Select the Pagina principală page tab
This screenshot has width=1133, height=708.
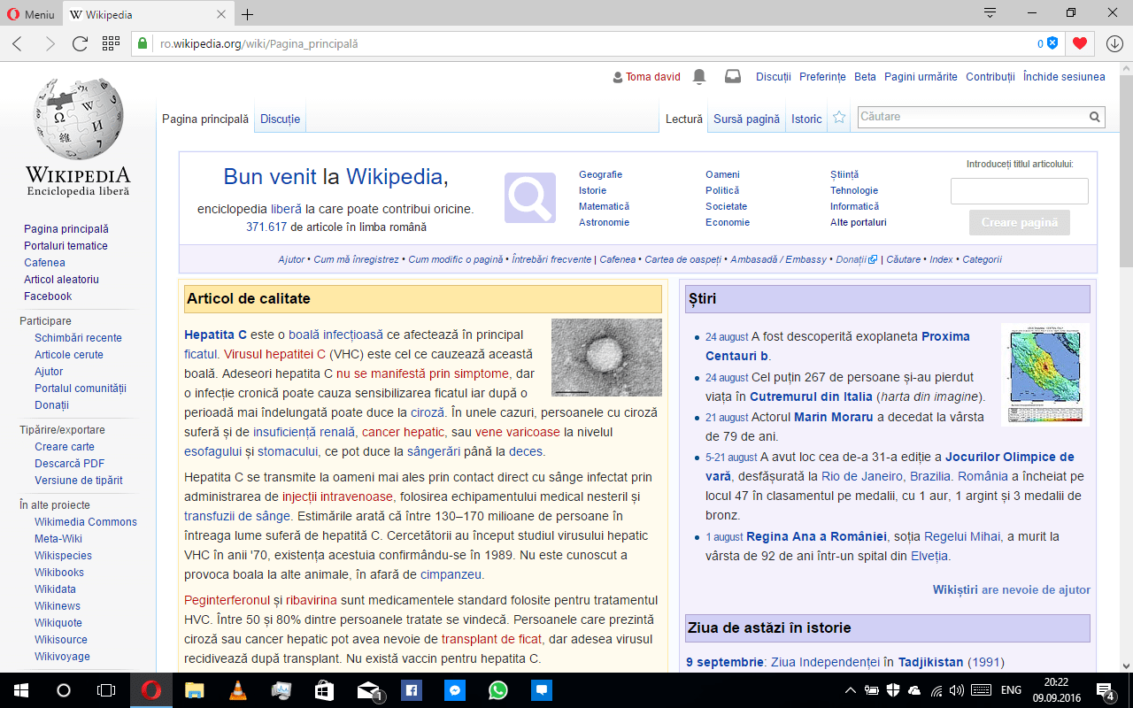pyautogui.click(x=205, y=119)
